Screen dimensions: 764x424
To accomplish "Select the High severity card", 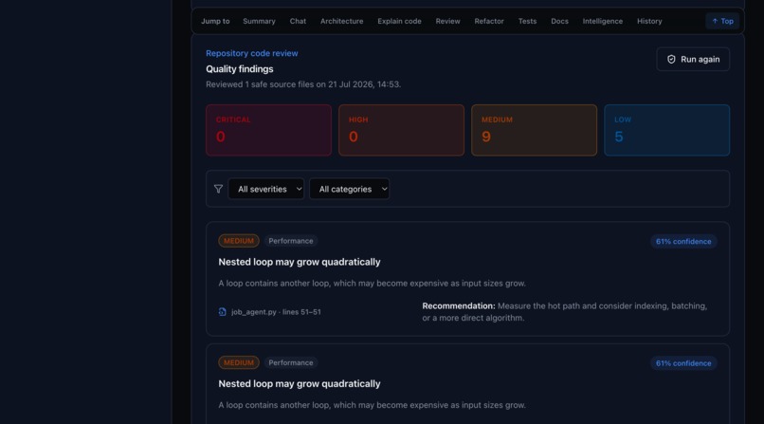I will coord(402,130).
